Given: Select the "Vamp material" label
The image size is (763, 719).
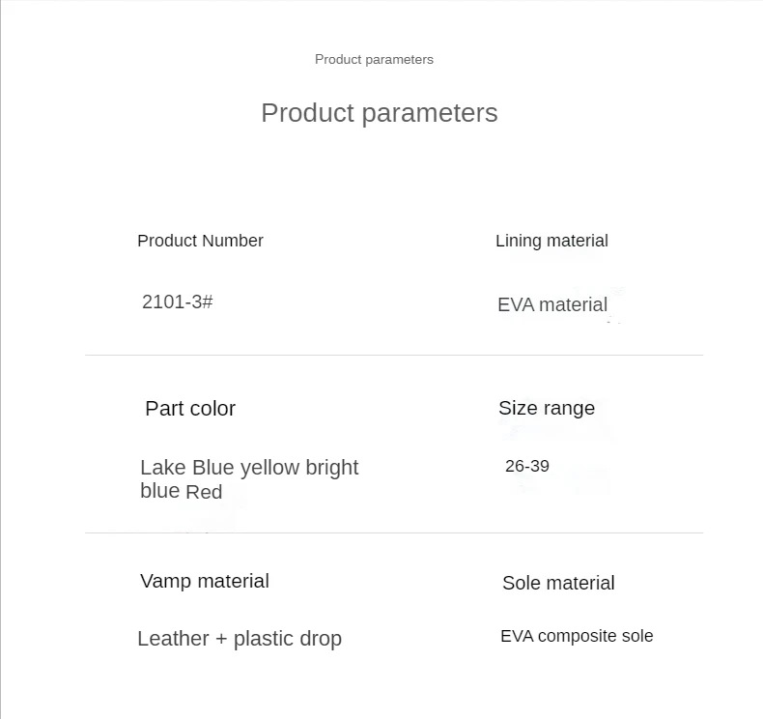Looking at the screenshot, I should pos(204,581).
